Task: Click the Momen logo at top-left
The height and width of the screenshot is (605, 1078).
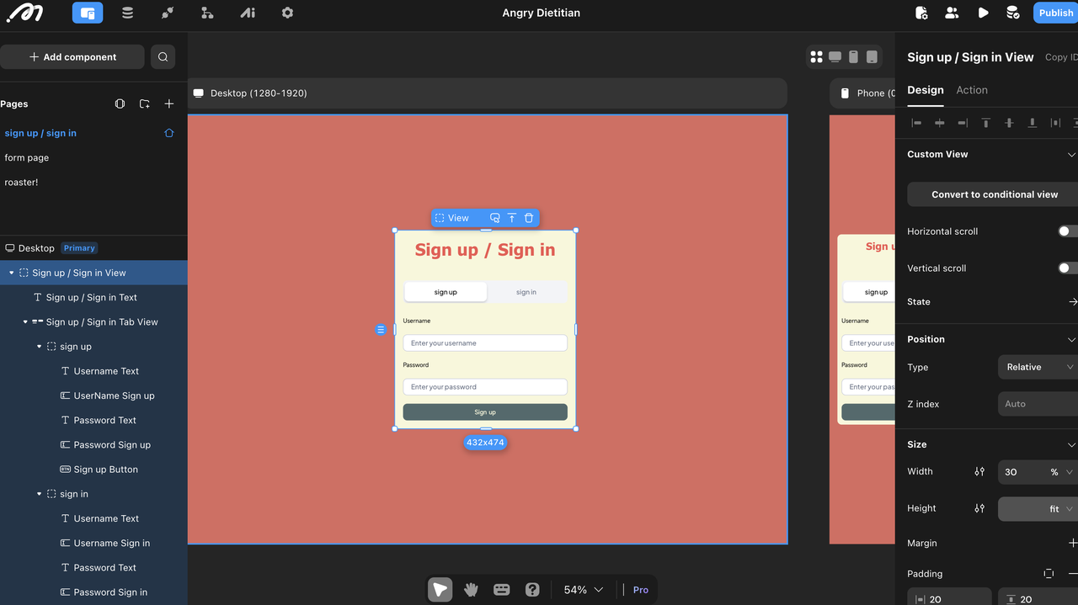Action: coord(24,13)
